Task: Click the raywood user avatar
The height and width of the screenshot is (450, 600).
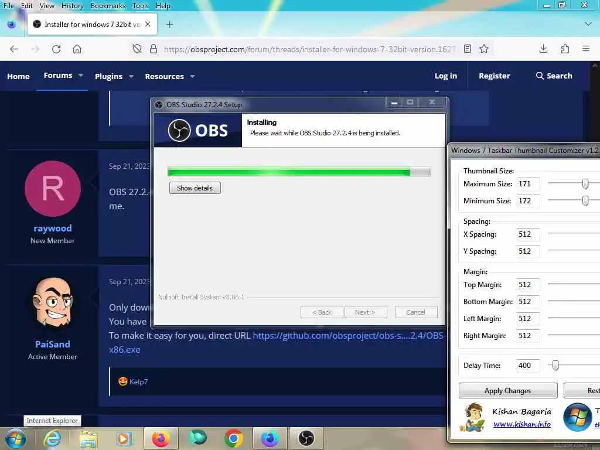Action: 53,189
